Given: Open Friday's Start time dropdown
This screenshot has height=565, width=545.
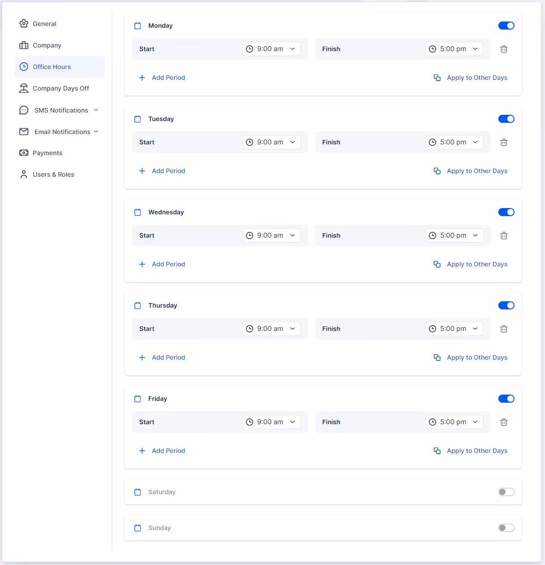Looking at the screenshot, I should pyautogui.click(x=272, y=422).
